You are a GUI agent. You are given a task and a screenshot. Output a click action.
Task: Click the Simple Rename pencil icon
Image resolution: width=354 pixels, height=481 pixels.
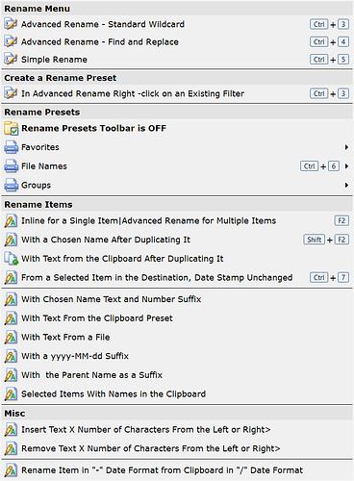point(11,59)
